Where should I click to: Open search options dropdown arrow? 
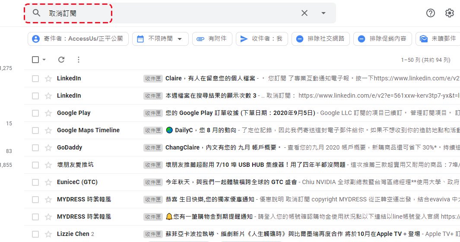tap(323, 13)
